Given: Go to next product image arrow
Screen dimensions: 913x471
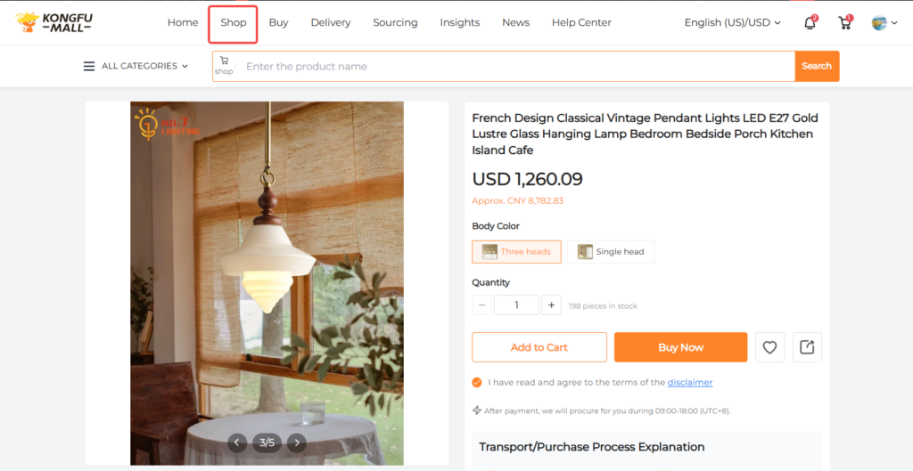Looking at the screenshot, I should tap(297, 443).
